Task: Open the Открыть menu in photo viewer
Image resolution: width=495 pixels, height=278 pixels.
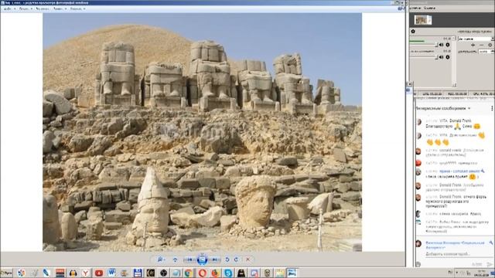Action: (77, 8)
